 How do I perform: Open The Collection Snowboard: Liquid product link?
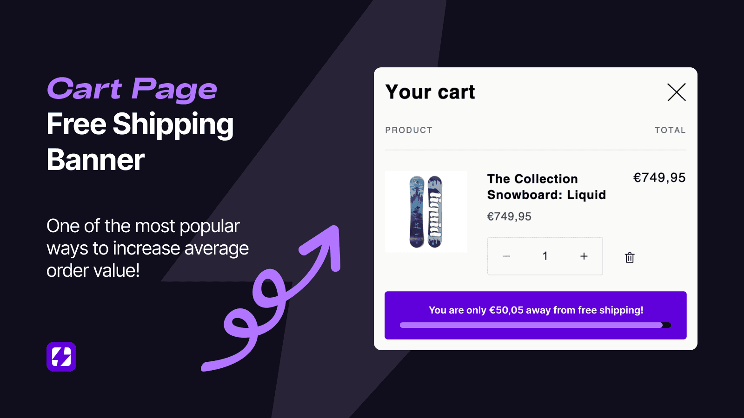click(x=546, y=187)
